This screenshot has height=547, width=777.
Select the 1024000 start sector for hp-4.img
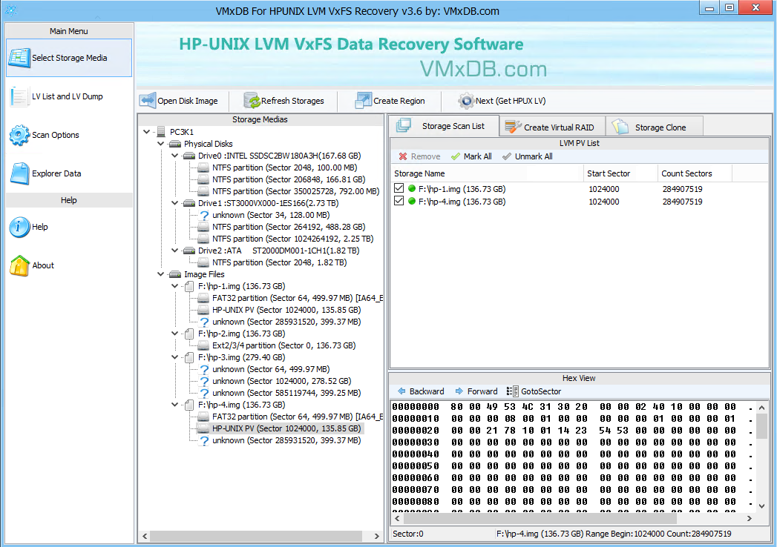(603, 202)
